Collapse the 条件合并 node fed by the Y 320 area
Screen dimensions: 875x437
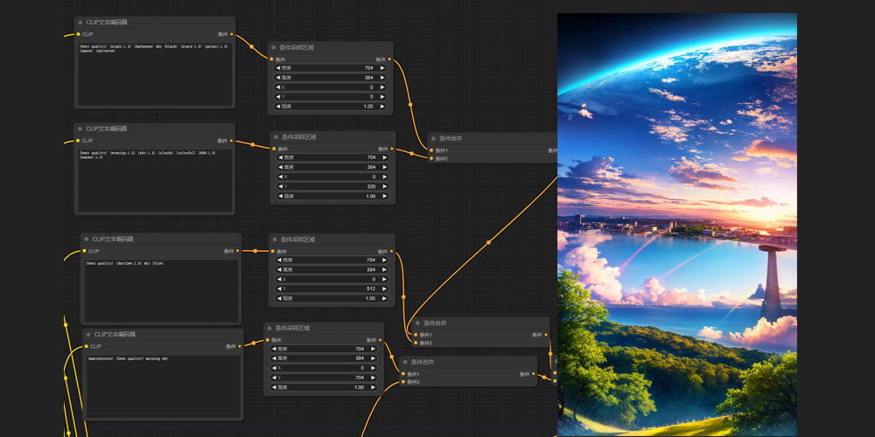pos(434,139)
